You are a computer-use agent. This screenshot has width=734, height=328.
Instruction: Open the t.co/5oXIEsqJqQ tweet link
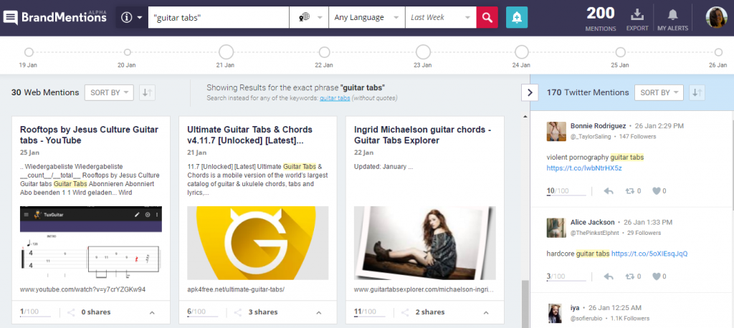[x=649, y=254]
